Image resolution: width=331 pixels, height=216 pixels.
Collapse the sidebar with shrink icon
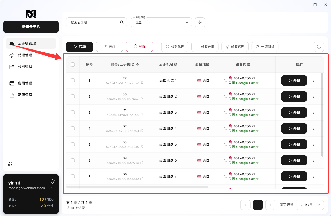[10, 164]
